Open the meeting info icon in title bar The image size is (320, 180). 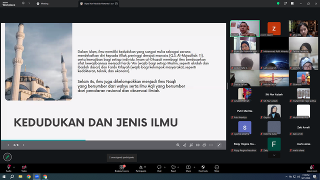coord(23,3)
